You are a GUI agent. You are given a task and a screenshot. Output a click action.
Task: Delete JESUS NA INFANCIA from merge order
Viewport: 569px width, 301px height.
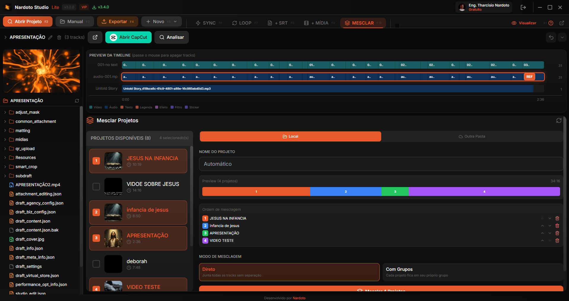(557, 218)
